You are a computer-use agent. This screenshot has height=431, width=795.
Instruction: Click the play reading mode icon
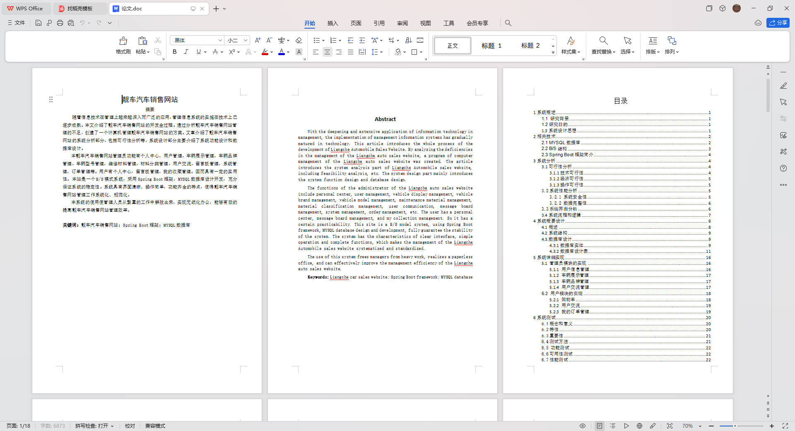626,426
